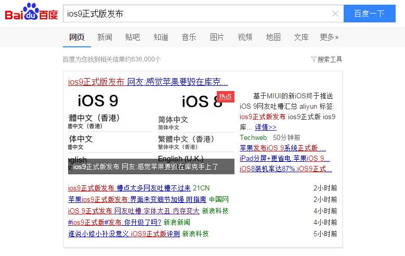The height and width of the screenshot is (256, 405).
Task: Open 搜索工具 filter options
Action: click(326, 59)
